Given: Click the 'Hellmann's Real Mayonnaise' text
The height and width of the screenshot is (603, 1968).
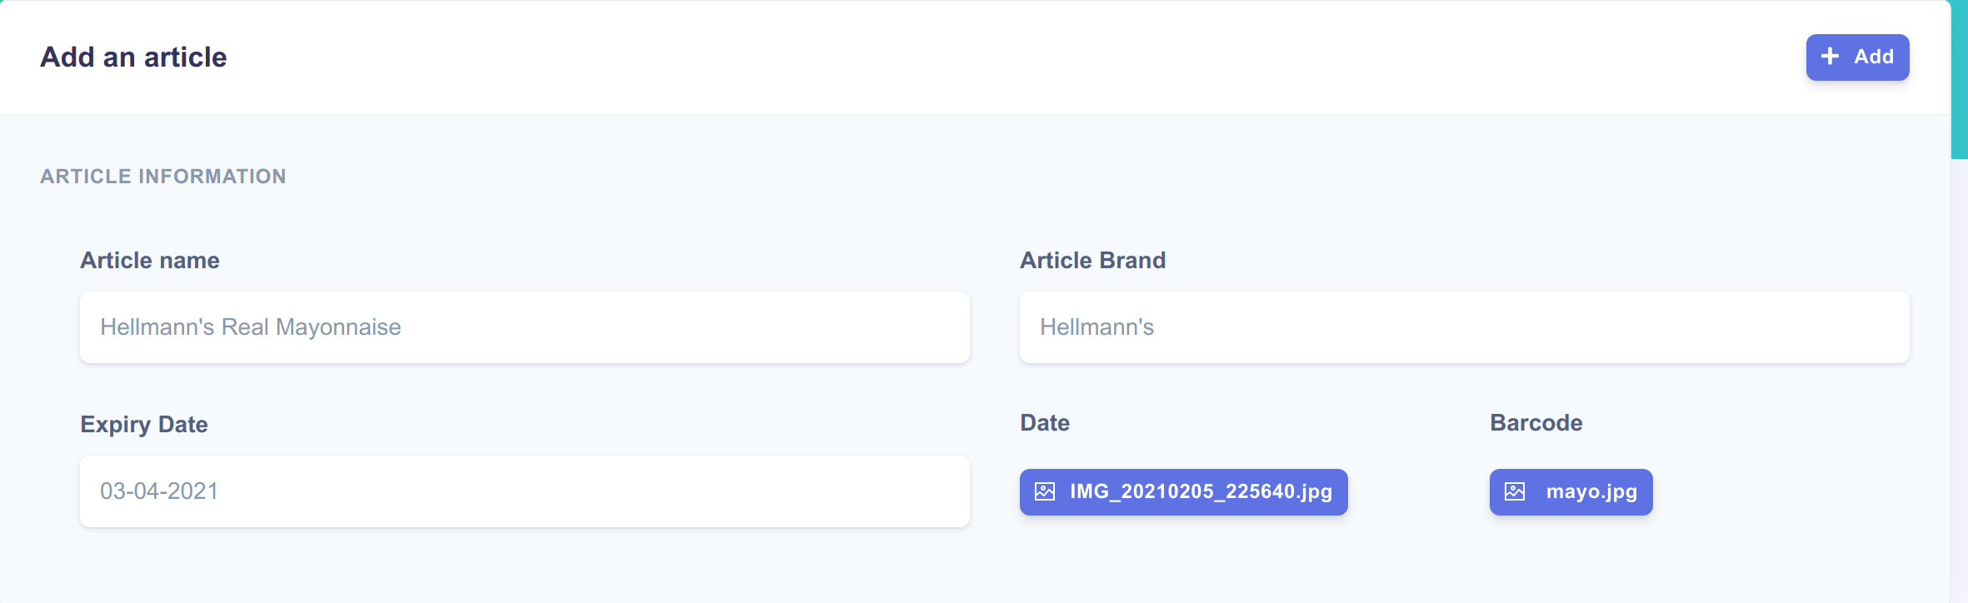Looking at the screenshot, I should pos(251,327).
